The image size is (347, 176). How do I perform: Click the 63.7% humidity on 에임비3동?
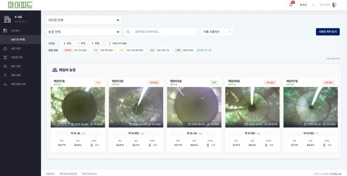click(x=136, y=145)
